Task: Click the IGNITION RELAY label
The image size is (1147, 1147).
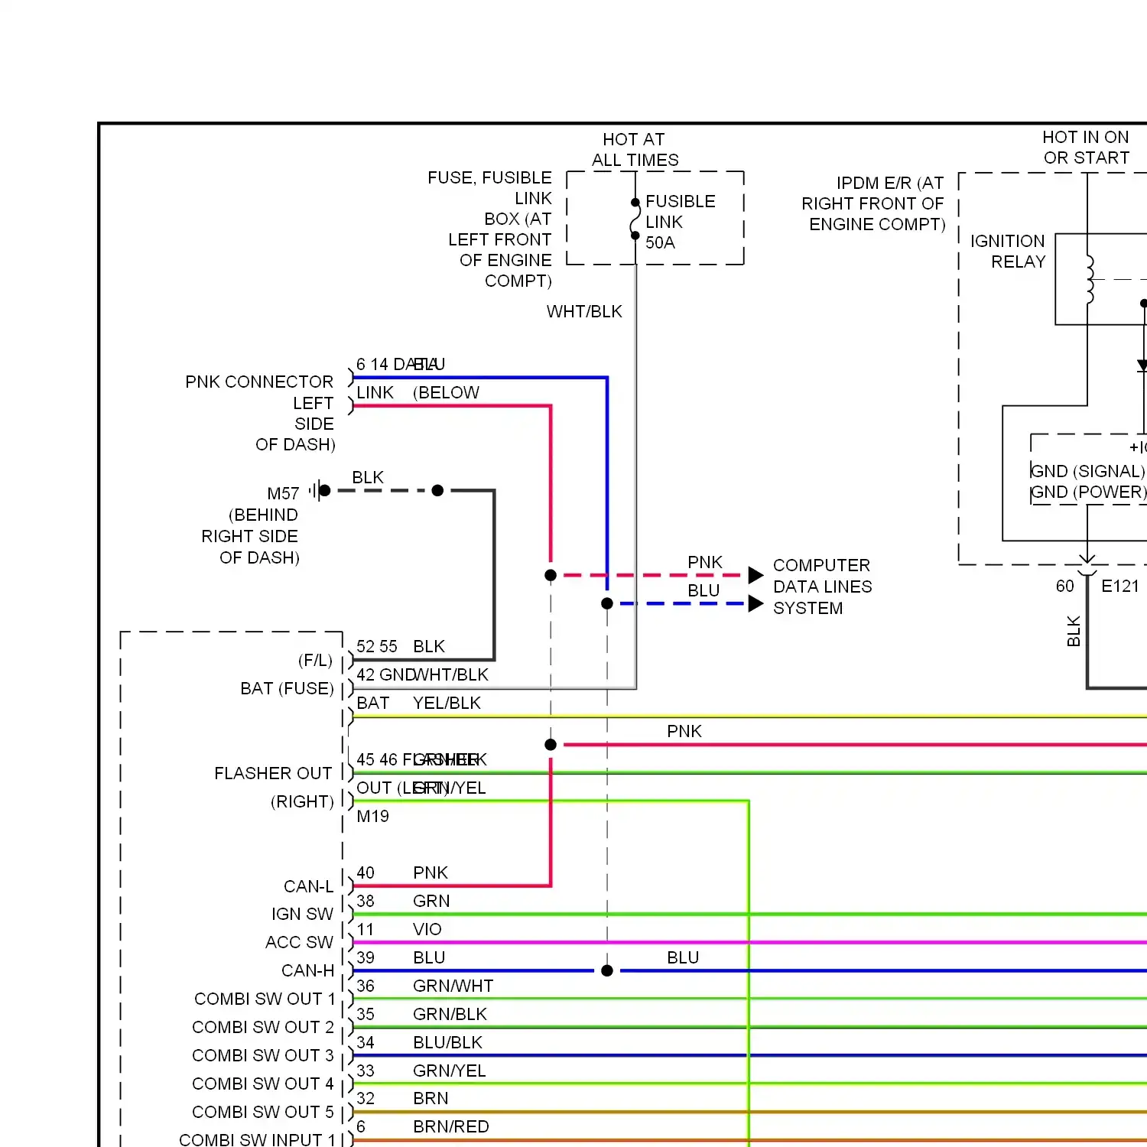Action: coord(1007,252)
